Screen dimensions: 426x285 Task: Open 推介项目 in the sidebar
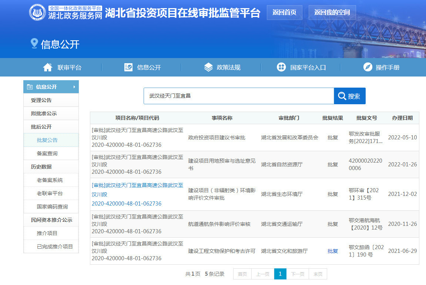click(x=47, y=233)
